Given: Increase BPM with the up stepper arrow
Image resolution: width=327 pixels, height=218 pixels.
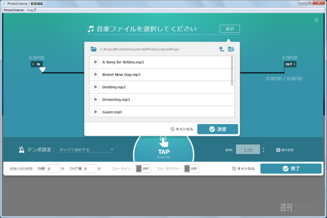Looking at the screenshot, I should (263, 148).
